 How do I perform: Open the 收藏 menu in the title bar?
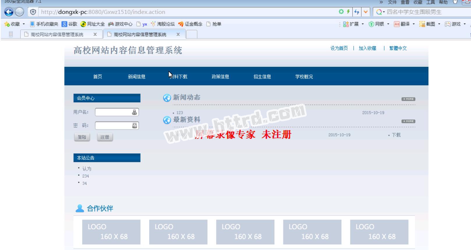[x=418, y=2]
